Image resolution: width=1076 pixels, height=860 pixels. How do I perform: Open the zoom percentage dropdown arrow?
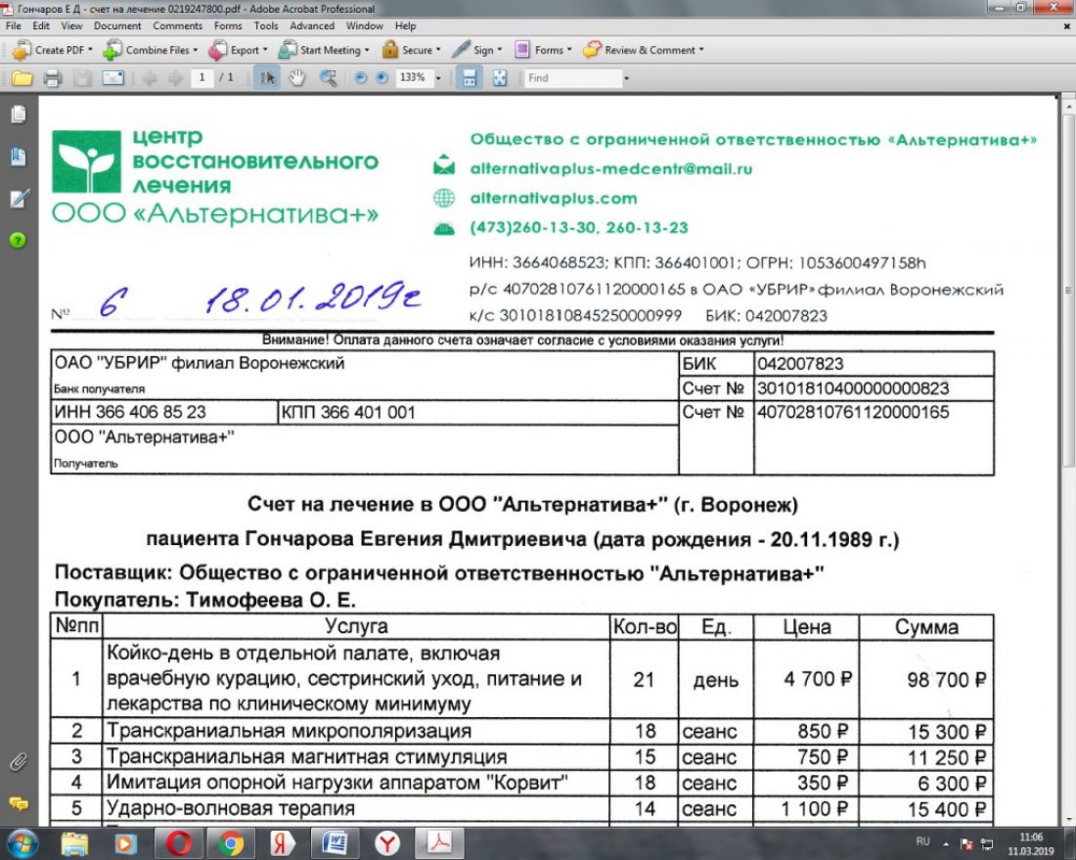pyautogui.click(x=438, y=78)
